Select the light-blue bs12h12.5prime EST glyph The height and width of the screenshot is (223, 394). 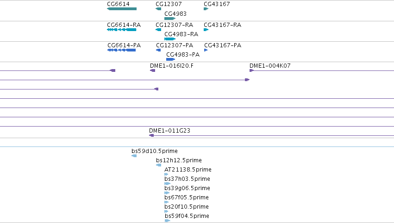(x=158, y=165)
